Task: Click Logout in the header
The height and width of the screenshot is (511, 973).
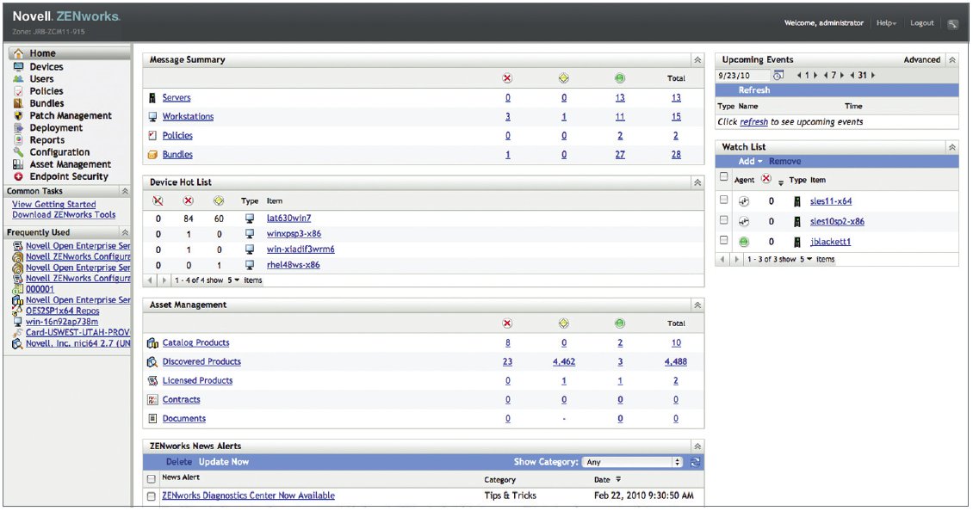Action: pos(921,23)
